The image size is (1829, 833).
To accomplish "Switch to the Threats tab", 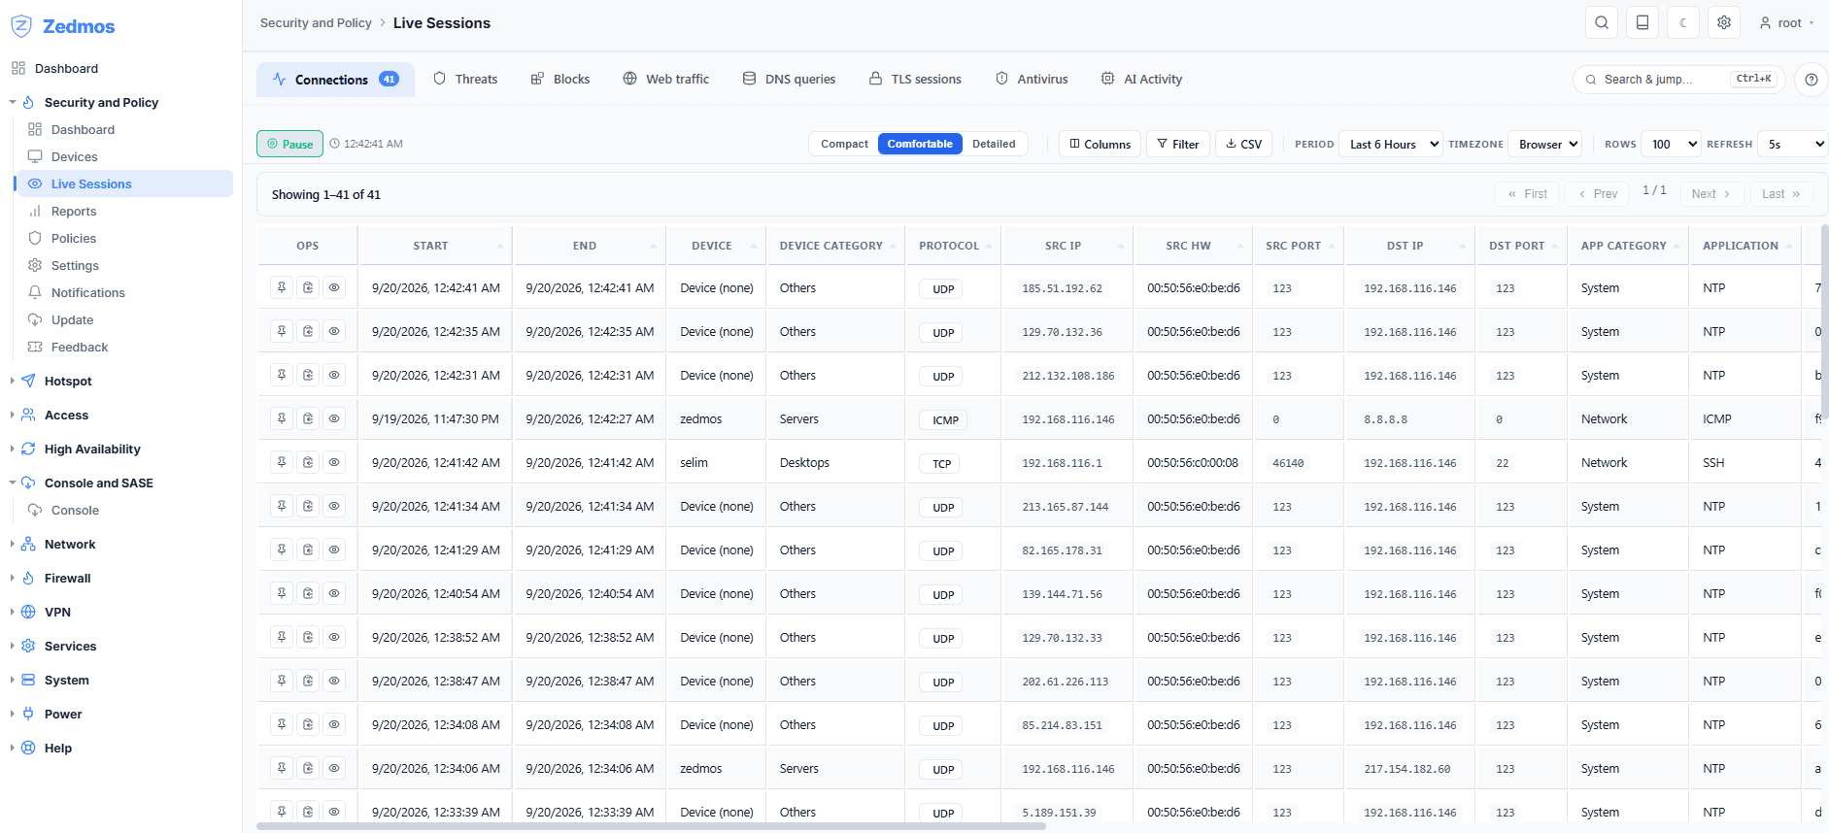I will click(x=465, y=79).
